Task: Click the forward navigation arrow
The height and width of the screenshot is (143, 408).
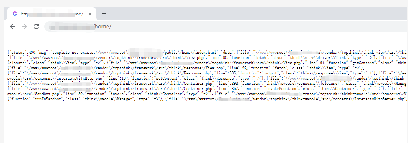Action: coord(24,27)
